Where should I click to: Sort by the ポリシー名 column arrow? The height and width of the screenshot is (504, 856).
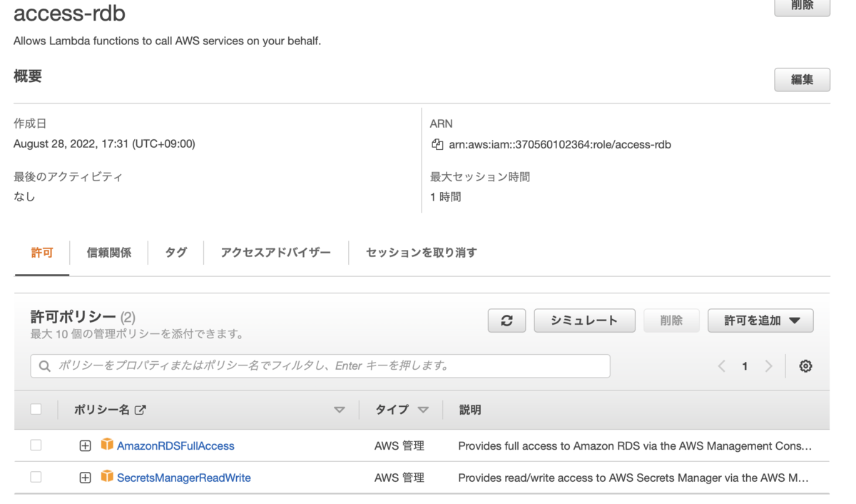point(340,410)
